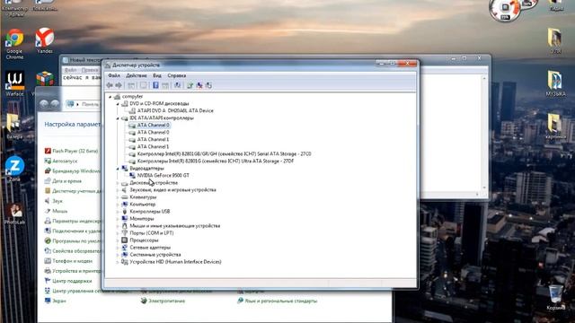
Task: Expand Звуковые, видео и игровые устройства
Action: click(118, 190)
